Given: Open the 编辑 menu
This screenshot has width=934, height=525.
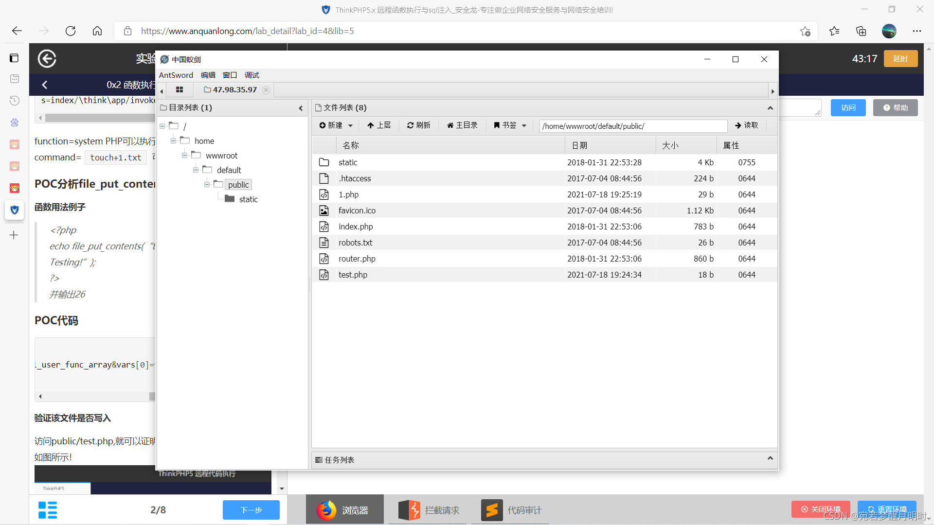Looking at the screenshot, I should tap(208, 75).
